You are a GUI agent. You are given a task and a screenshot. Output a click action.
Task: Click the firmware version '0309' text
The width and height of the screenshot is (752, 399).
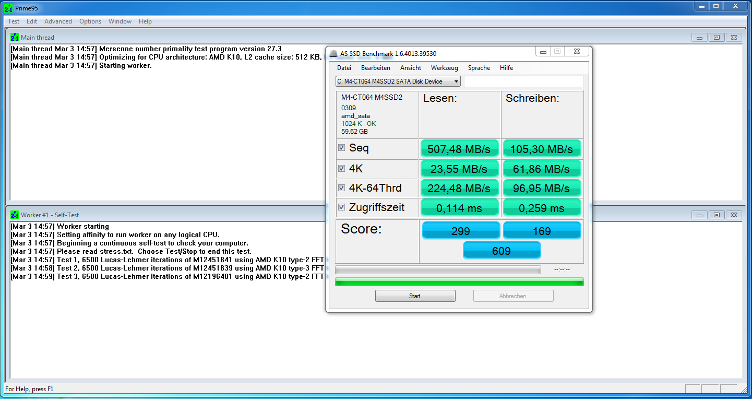click(x=349, y=108)
